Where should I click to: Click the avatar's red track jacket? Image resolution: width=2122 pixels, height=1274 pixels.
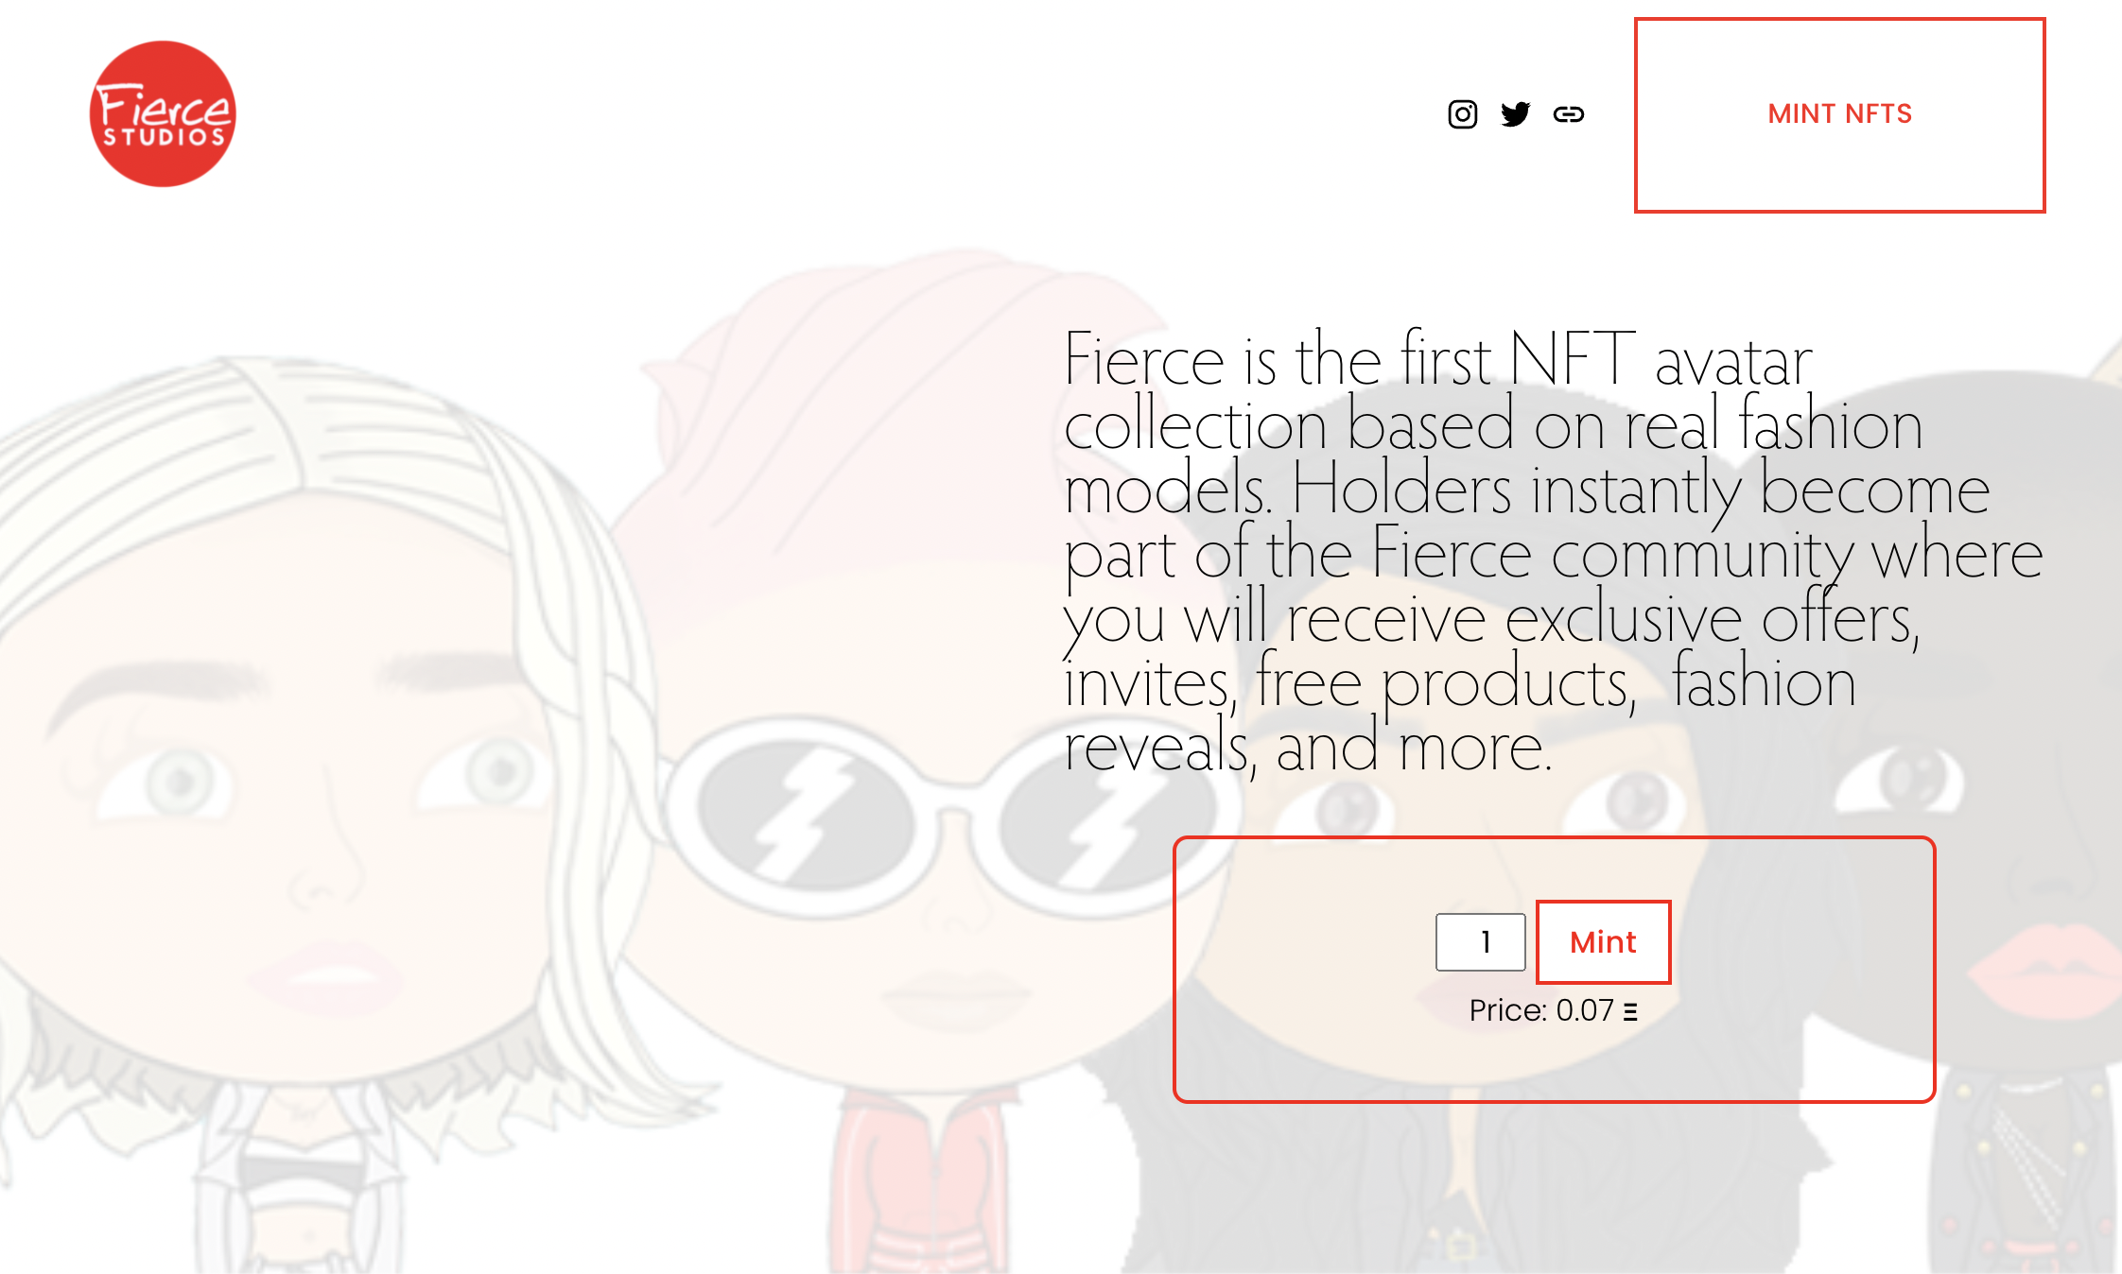click(922, 1181)
